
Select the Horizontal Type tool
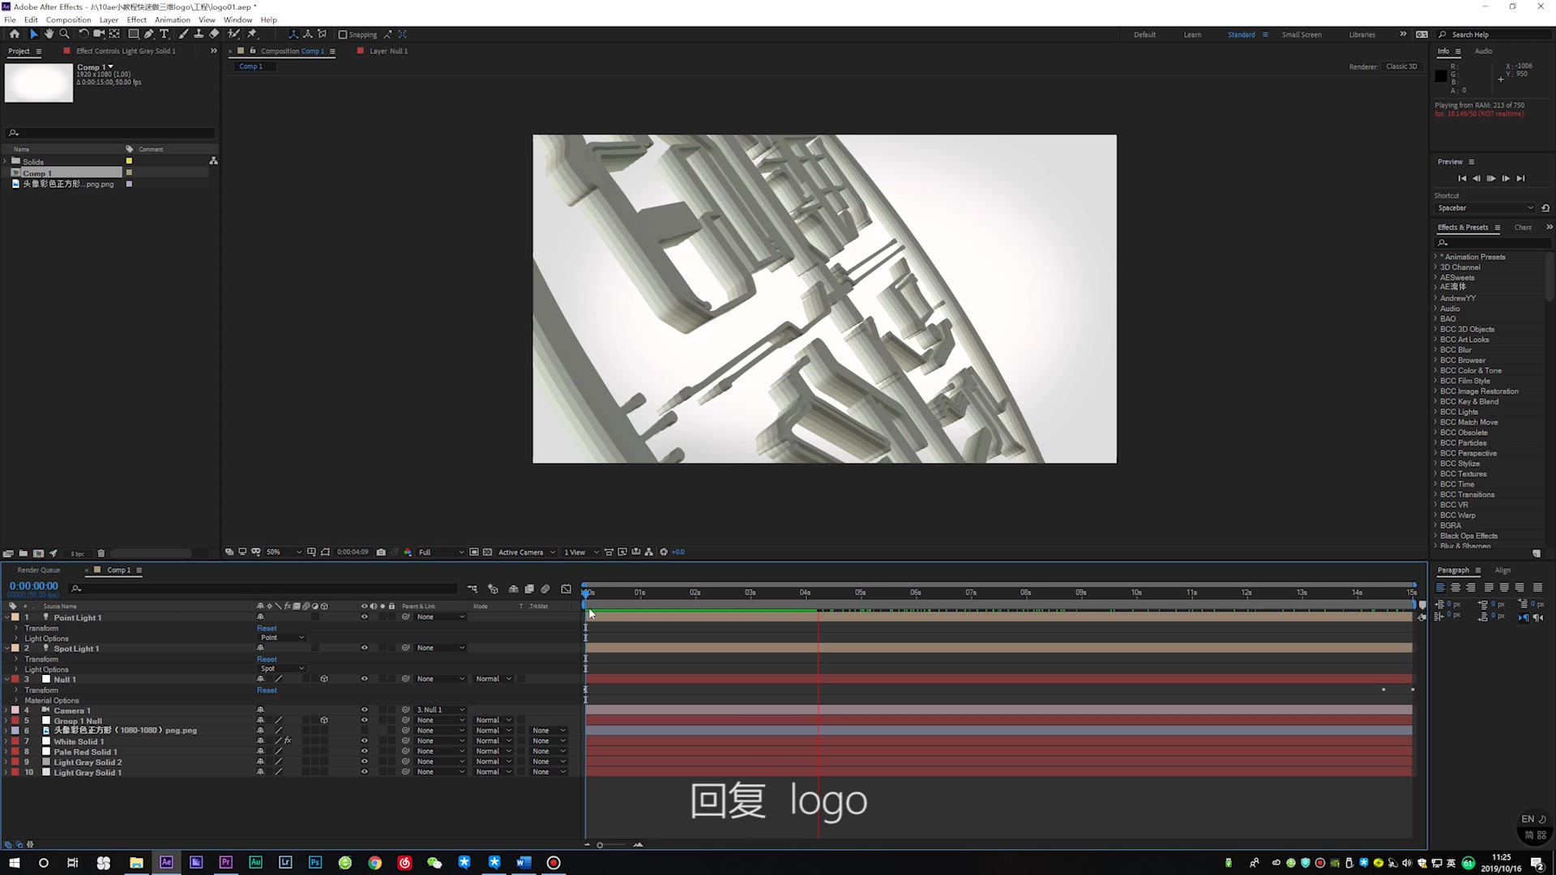tap(165, 35)
